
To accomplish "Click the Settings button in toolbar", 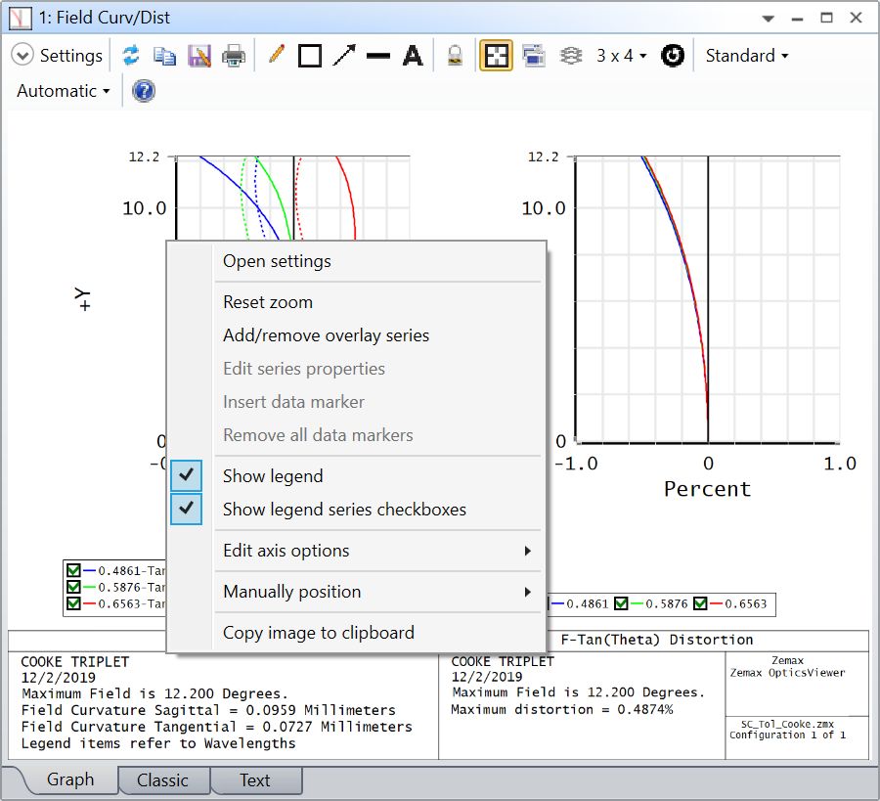I will coord(59,56).
